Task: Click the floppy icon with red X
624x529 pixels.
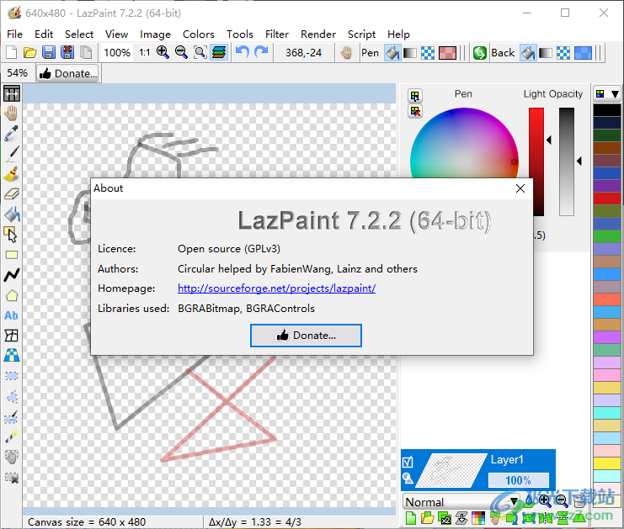Action: point(67,52)
